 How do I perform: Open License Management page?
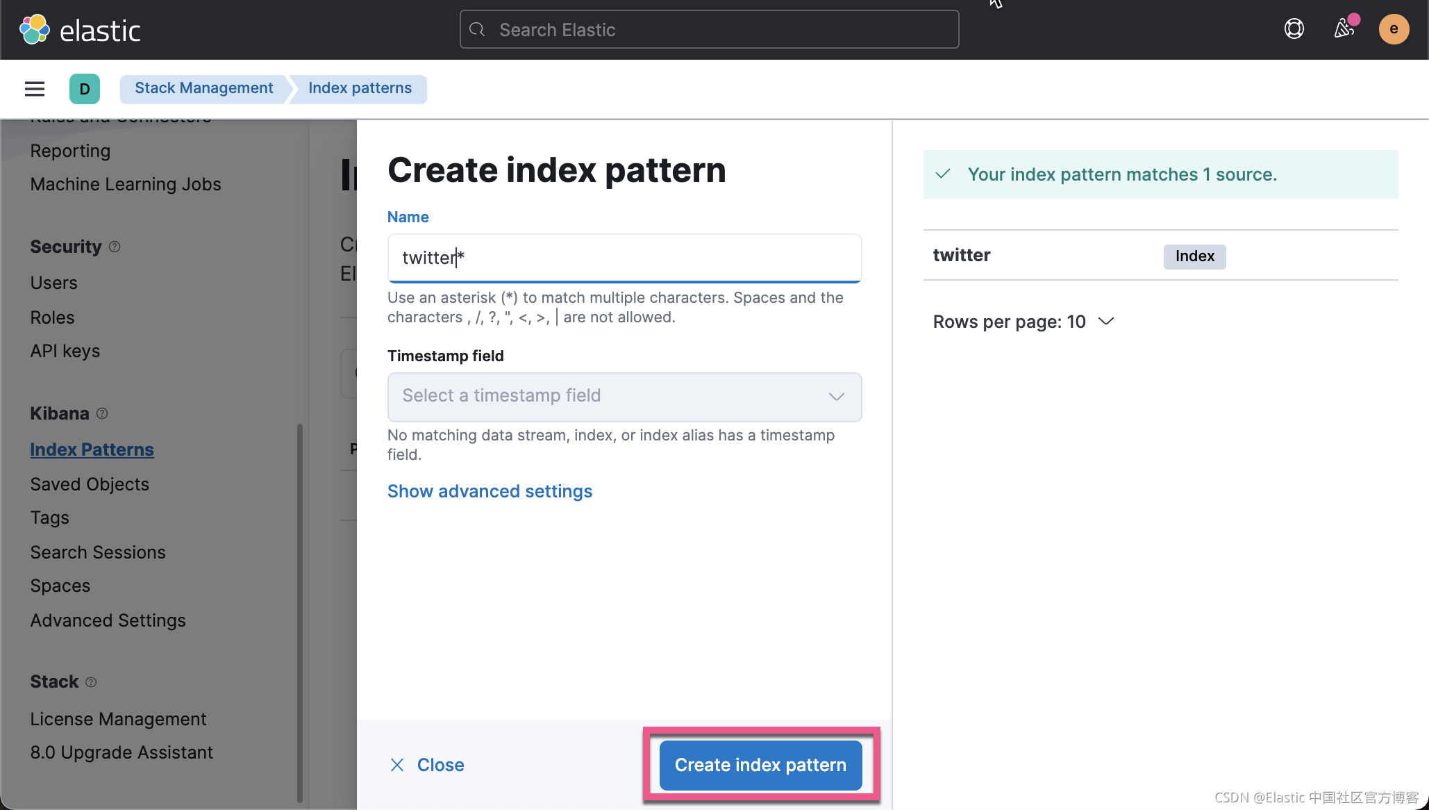click(118, 719)
